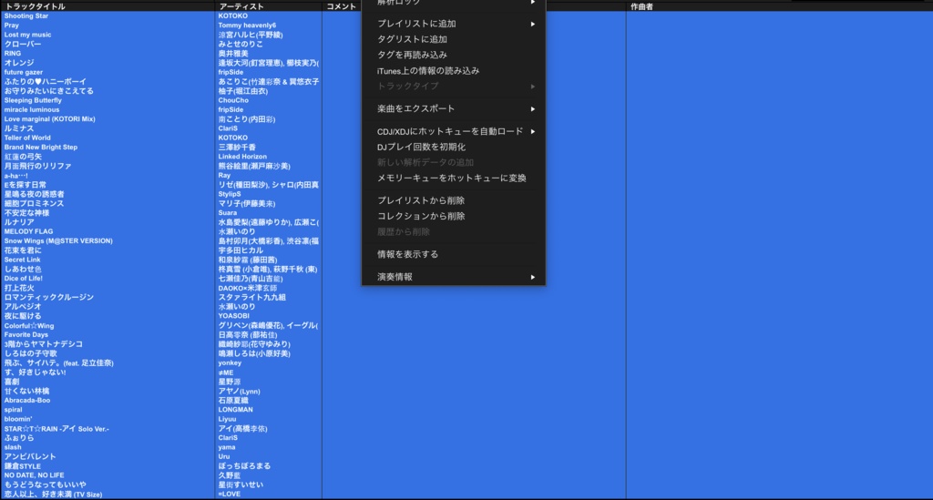This screenshot has width=933, height=500.
Task: Click artist YOASOBI
Action: [233, 316]
